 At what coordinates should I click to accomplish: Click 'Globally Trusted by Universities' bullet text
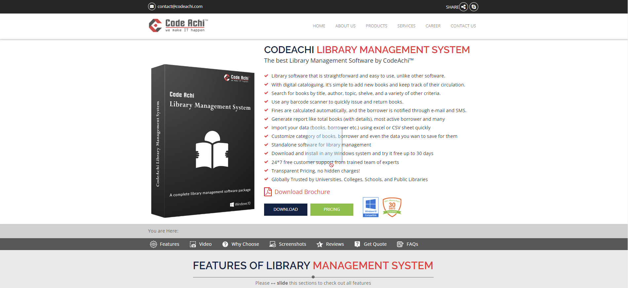[350, 179]
